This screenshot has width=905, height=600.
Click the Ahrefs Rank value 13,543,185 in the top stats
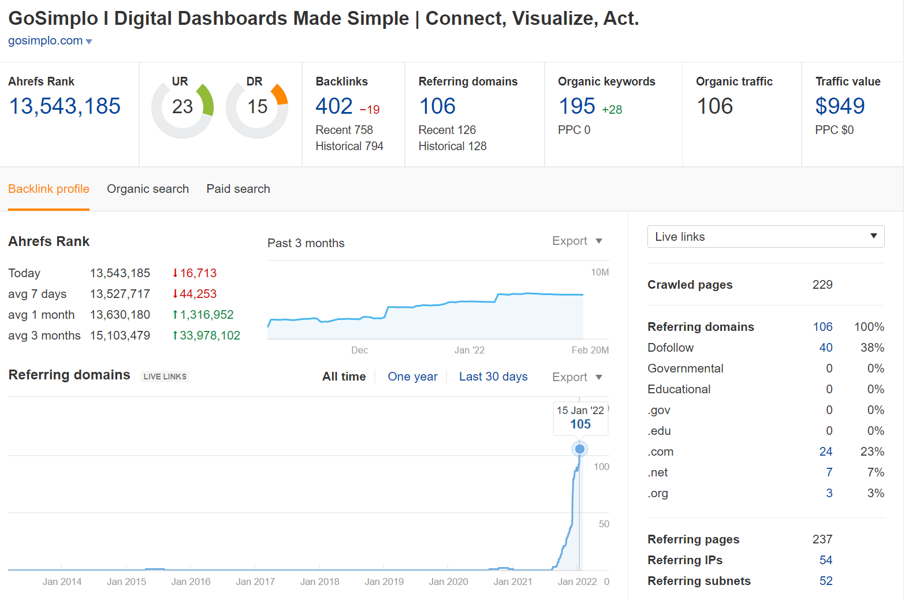pos(65,106)
